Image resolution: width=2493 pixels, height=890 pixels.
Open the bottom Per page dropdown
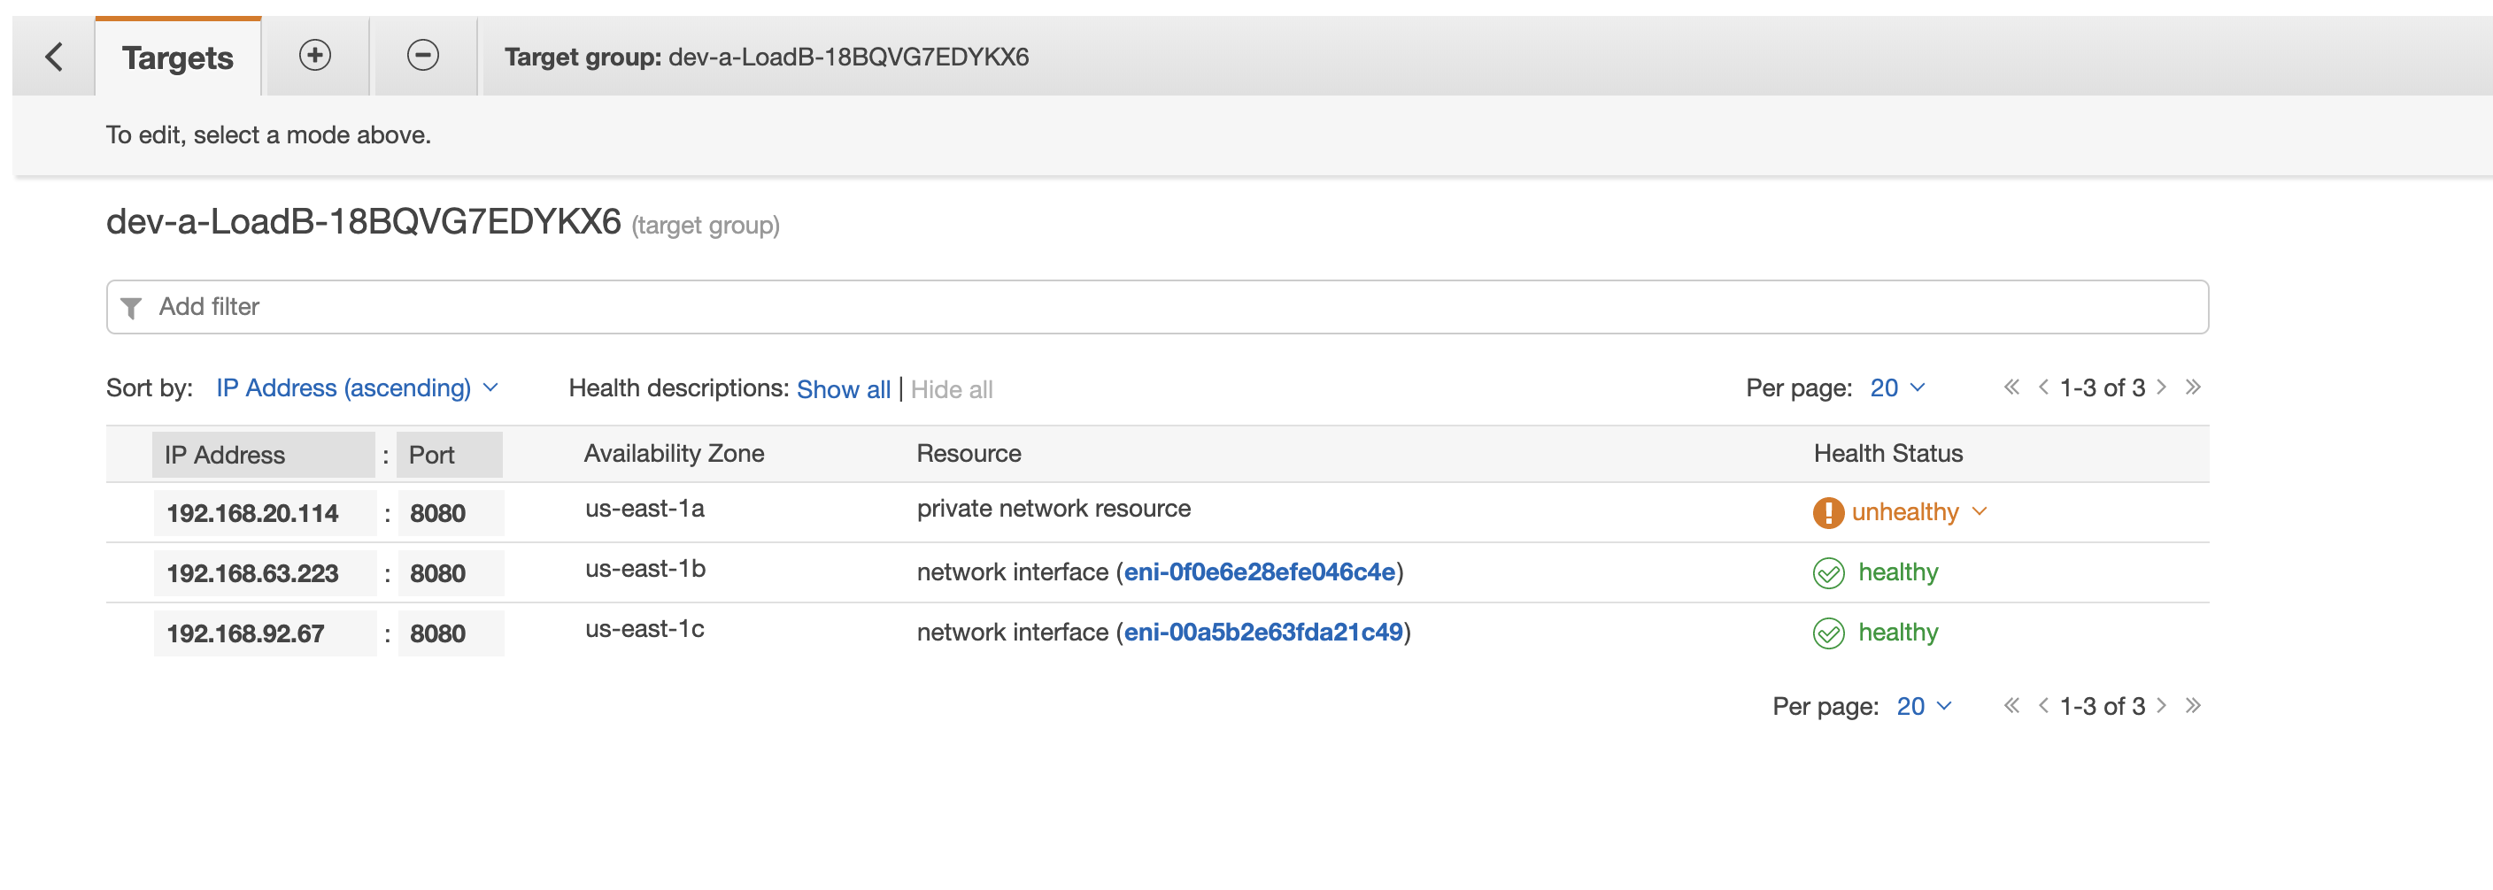[x=1923, y=706]
